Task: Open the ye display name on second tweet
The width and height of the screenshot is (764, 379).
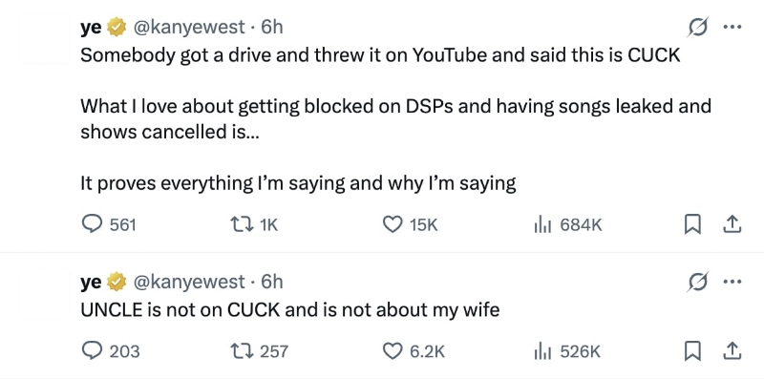Action: pos(91,282)
